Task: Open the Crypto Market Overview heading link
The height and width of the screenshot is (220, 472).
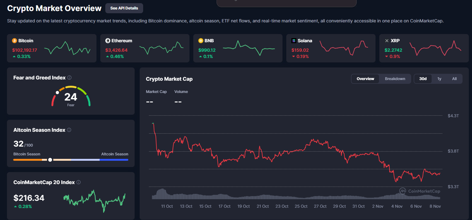Action: (x=54, y=8)
